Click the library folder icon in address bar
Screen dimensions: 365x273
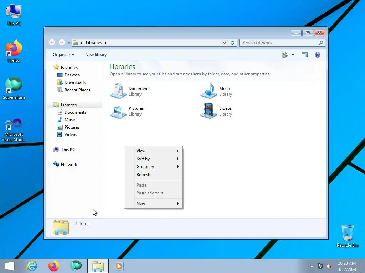pos(76,43)
